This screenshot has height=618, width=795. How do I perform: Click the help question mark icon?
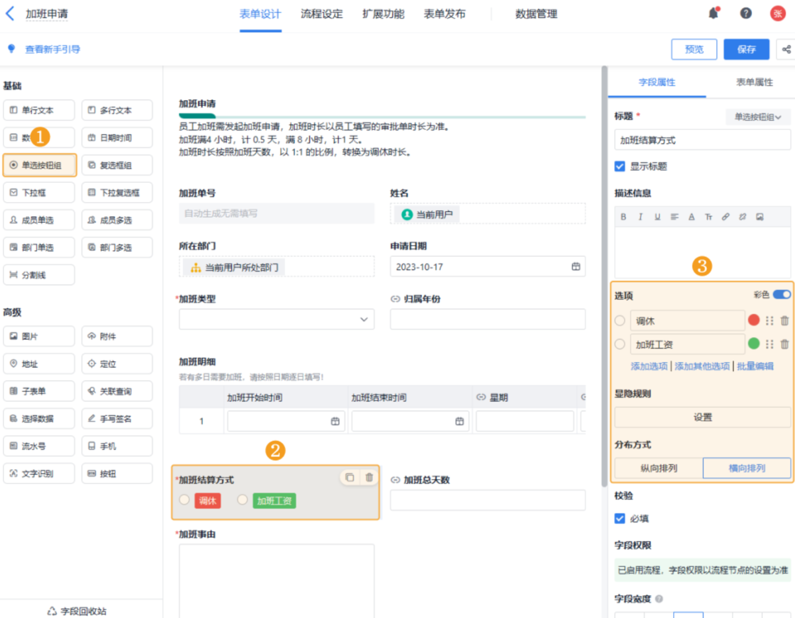point(746,13)
